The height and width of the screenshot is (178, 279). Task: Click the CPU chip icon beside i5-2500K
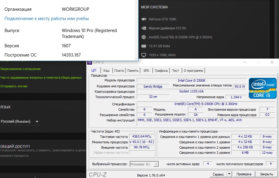[x=144, y=37]
